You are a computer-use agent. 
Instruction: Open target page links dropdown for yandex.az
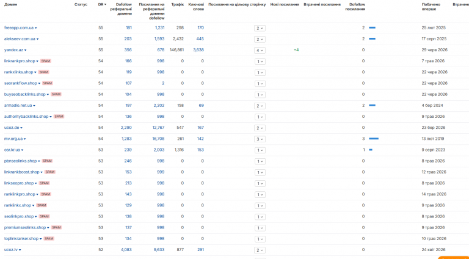260,50
